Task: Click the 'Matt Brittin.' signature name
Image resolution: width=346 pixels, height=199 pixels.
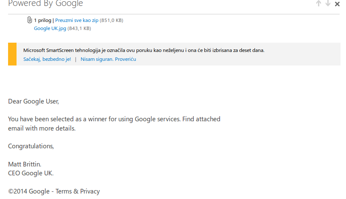Action: tap(25, 164)
